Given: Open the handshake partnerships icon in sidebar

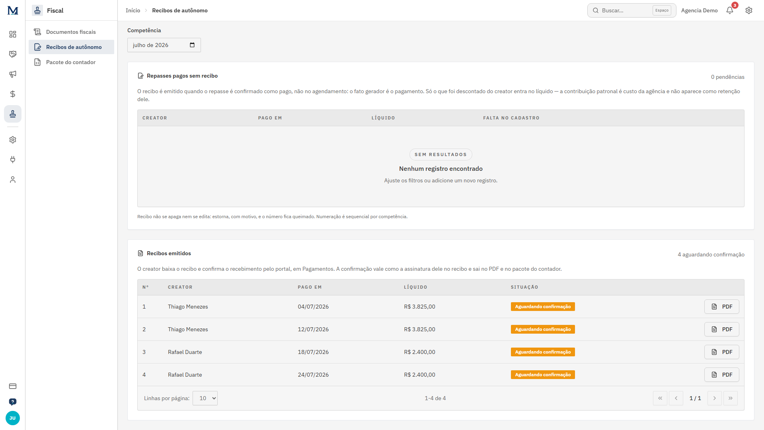Looking at the screenshot, I should pyautogui.click(x=13, y=54).
